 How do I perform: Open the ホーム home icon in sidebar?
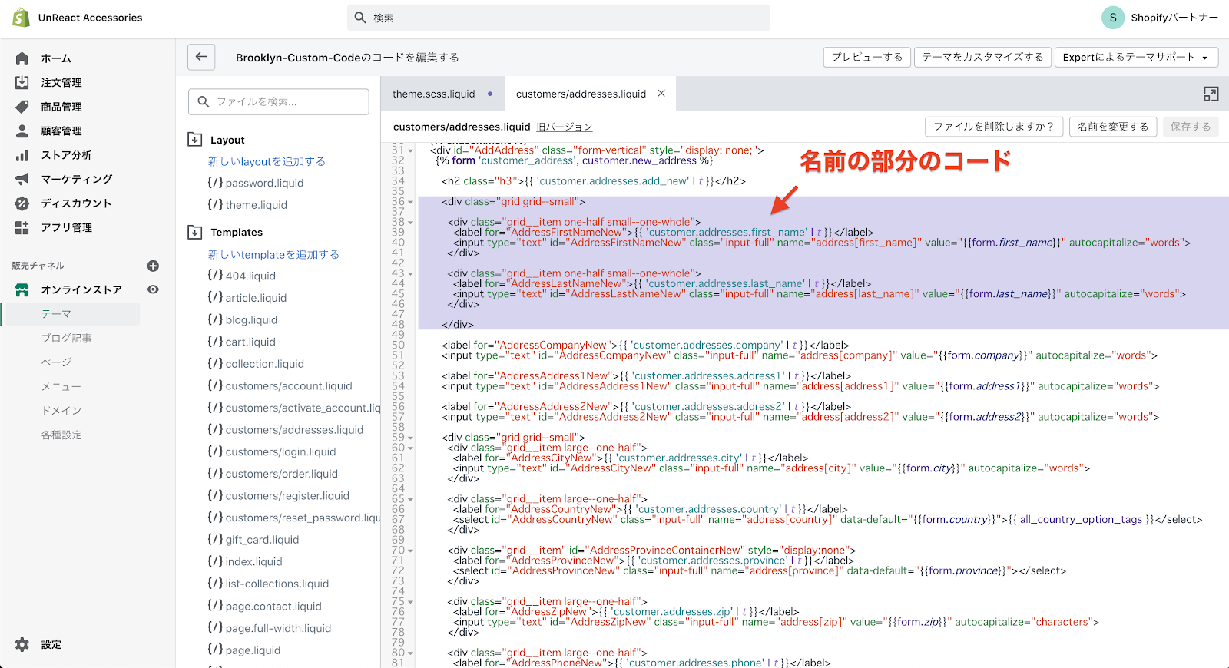coord(22,58)
